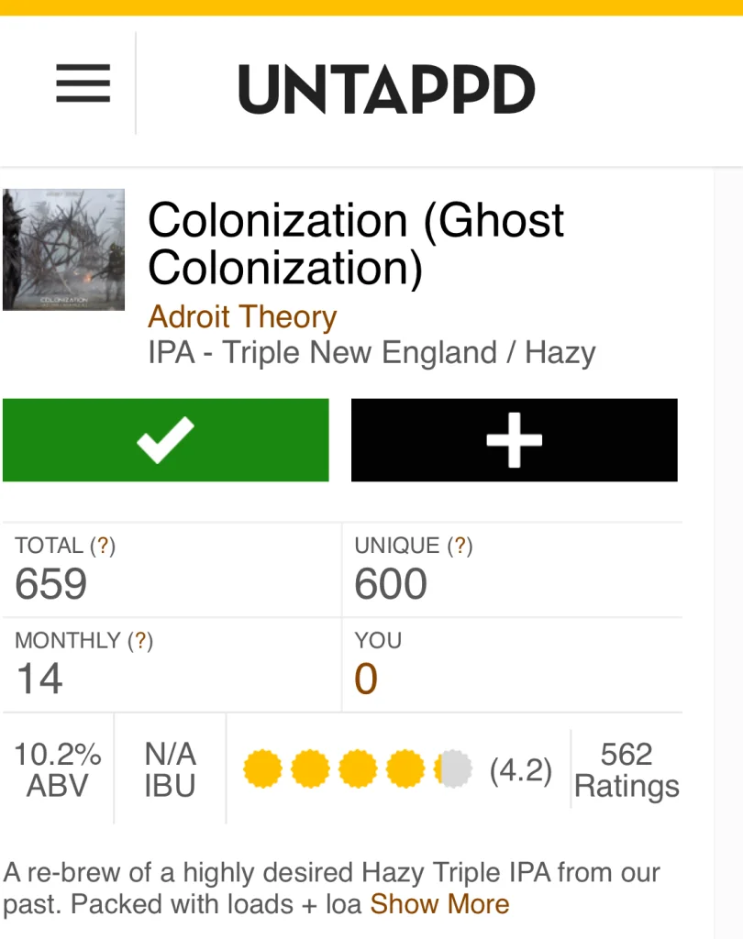Open the hamburger navigation menu
The height and width of the screenshot is (939, 743).
83,84
